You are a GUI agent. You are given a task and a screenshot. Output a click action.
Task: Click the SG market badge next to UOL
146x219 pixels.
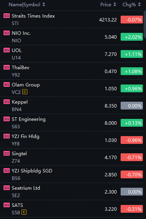point(7,50)
